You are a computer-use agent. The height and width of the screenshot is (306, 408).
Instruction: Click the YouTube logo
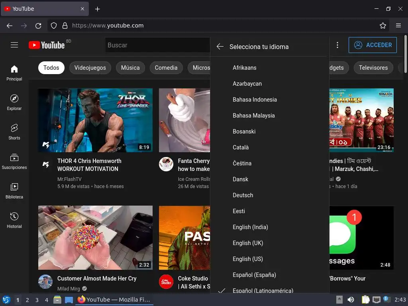pos(47,45)
